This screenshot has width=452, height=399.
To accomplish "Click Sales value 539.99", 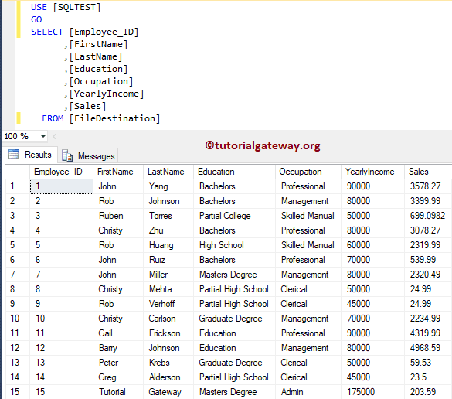I will 428,260.
